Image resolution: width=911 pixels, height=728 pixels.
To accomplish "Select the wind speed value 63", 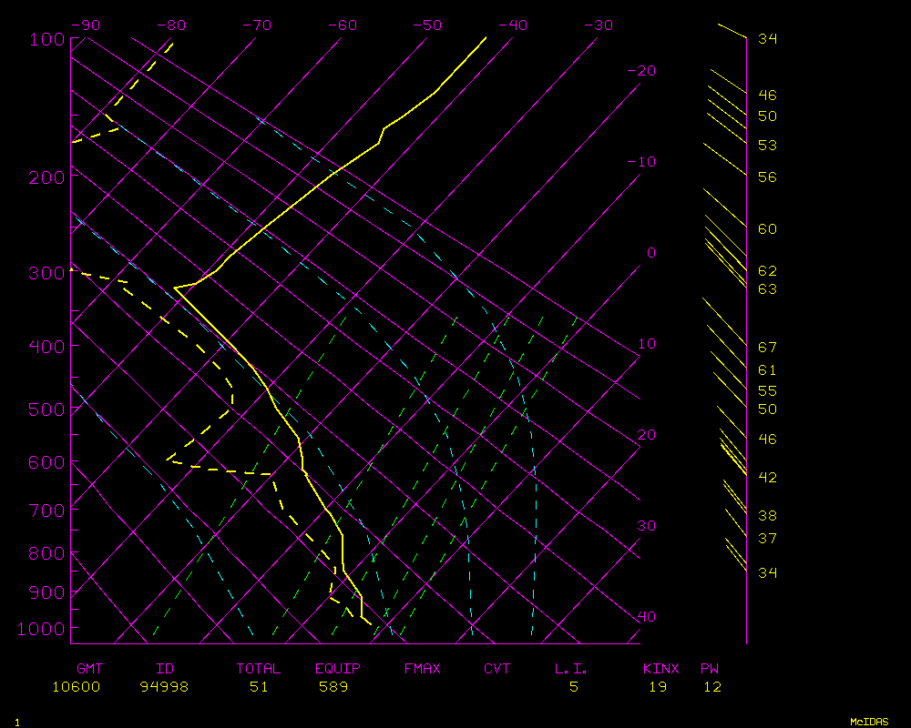I will (x=767, y=289).
